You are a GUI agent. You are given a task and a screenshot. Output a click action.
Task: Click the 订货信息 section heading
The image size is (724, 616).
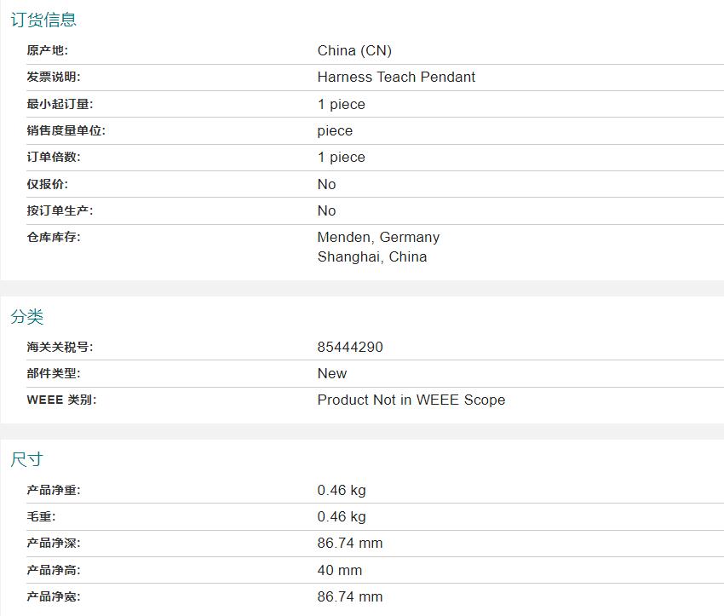point(43,20)
